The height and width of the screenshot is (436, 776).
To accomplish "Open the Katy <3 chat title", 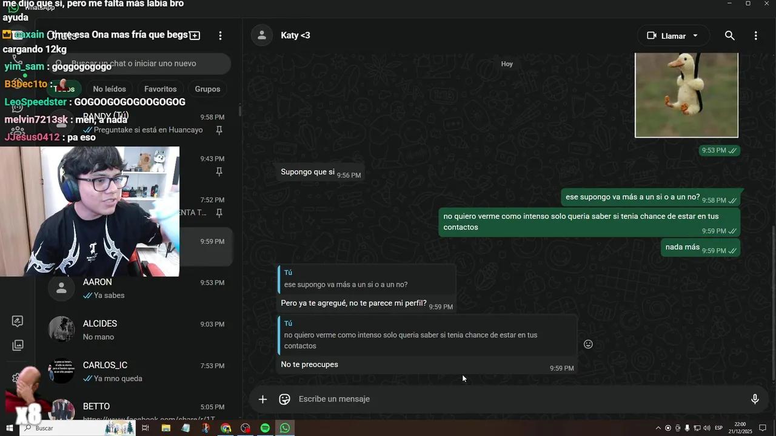I will pyautogui.click(x=295, y=36).
